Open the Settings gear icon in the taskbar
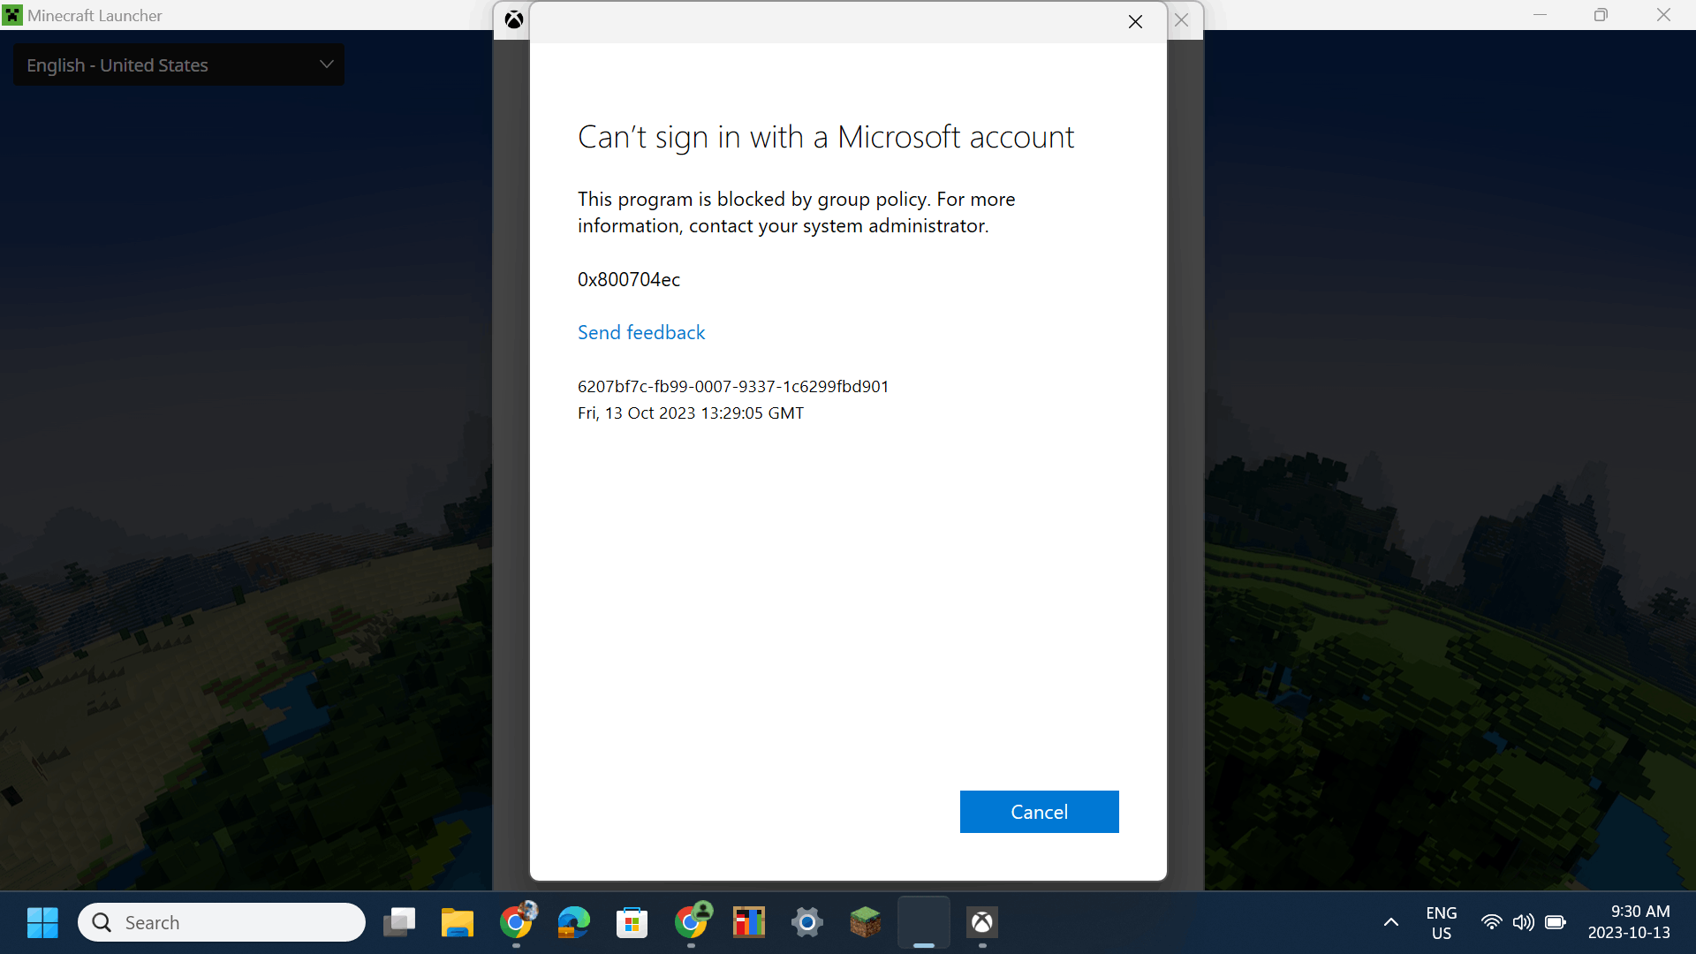The image size is (1696, 954). (x=807, y=922)
